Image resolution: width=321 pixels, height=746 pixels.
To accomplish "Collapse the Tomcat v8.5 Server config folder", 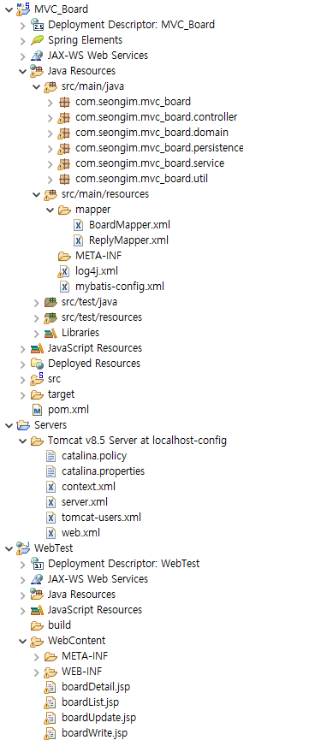I will pos(22,441).
